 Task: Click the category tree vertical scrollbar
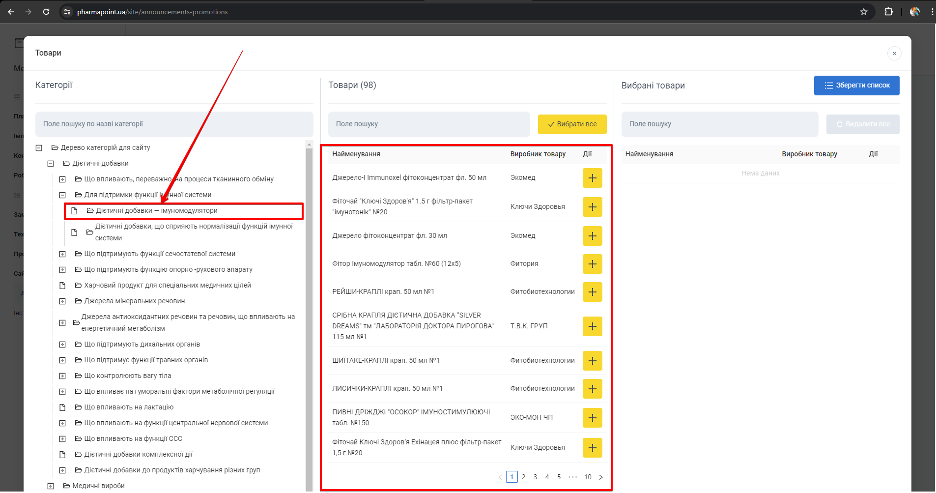coord(309,295)
